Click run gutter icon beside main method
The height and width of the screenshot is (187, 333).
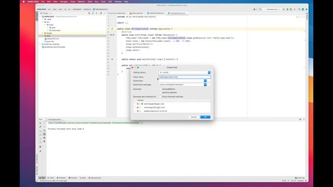pos(112,59)
